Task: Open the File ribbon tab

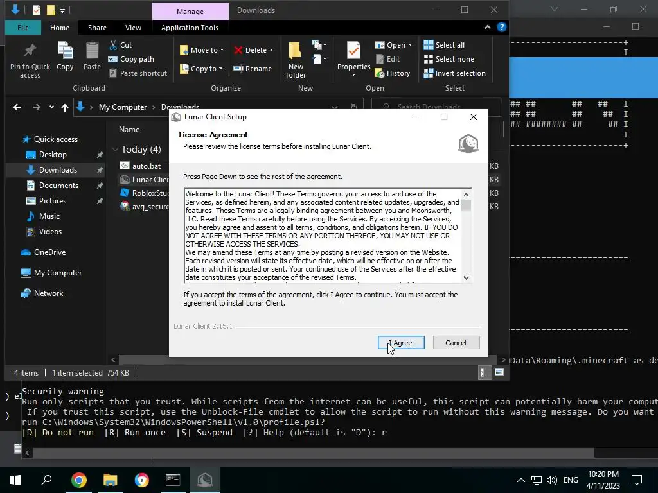Action: [x=23, y=28]
